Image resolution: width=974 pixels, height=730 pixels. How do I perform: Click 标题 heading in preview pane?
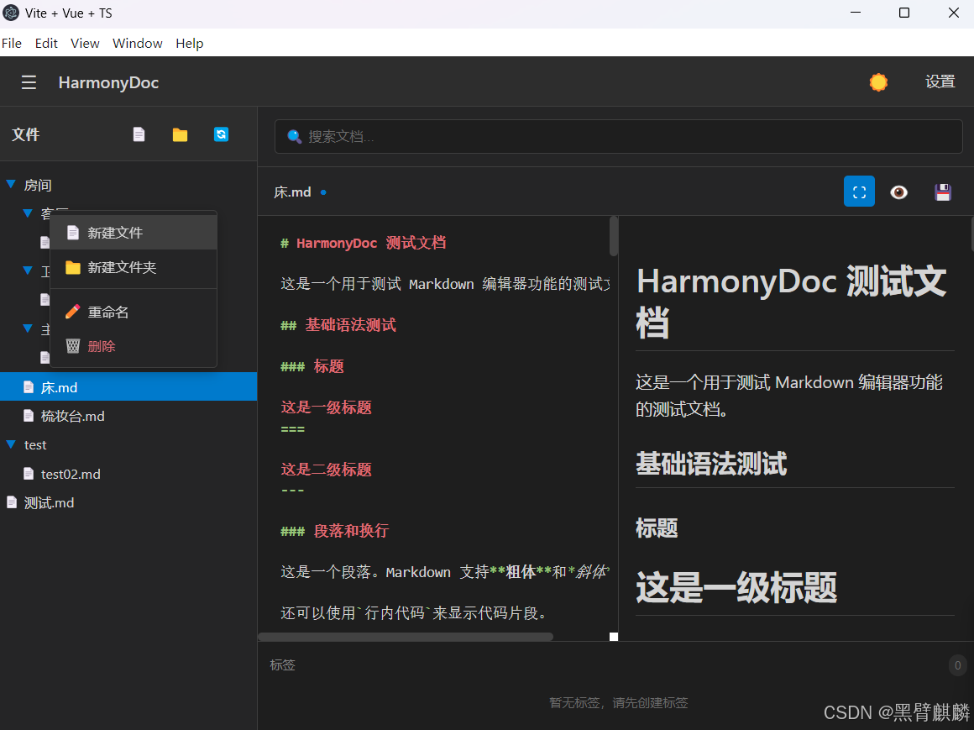coord(657,528)
